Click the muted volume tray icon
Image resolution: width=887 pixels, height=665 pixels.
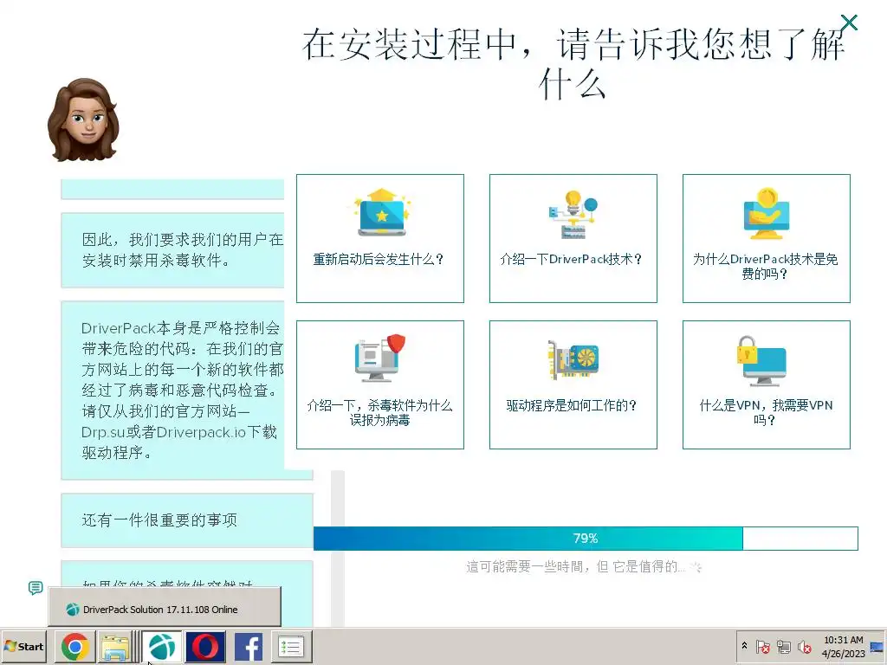click(x=804, y=646)
